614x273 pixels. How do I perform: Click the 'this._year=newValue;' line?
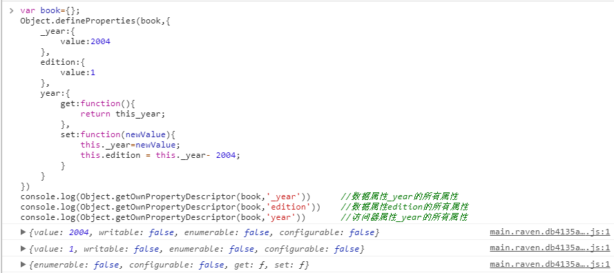(131, 145)
